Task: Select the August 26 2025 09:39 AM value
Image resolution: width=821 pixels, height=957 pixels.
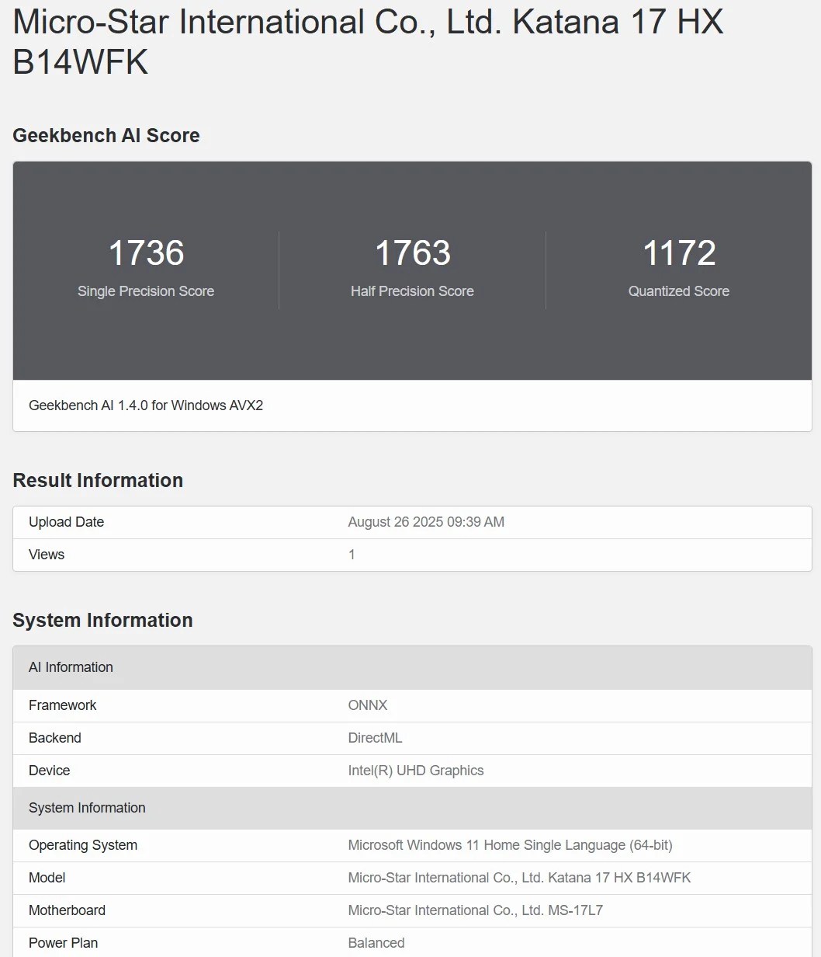Action: [x=426, y=522]
